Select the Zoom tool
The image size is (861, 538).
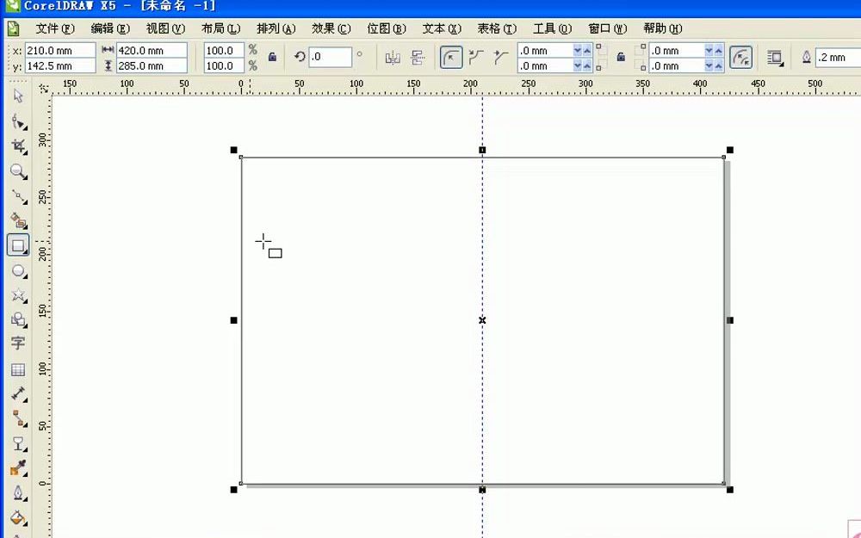pyautogui.click(x=17, y=170)
